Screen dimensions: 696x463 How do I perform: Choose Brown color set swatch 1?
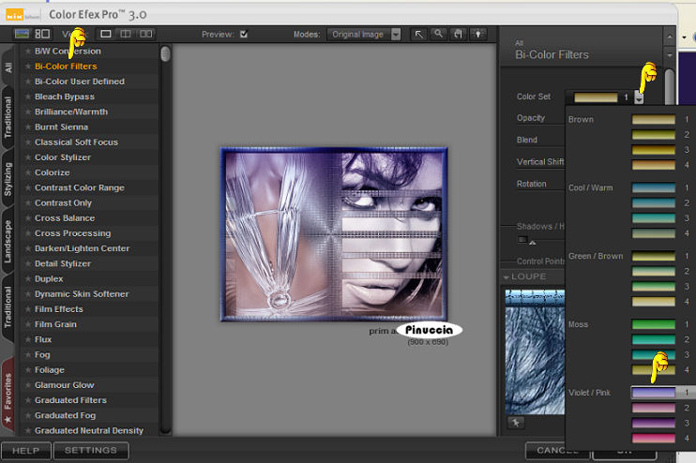pos(654,119)
